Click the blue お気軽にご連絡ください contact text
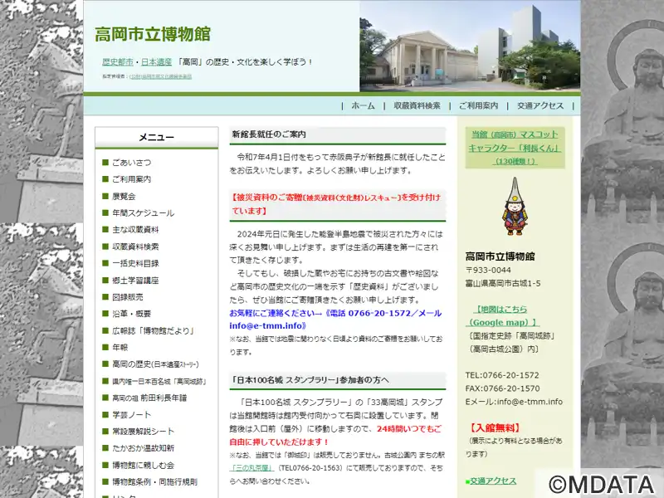The height and width of the screenshot is (498, 664). tap(335, 320)
